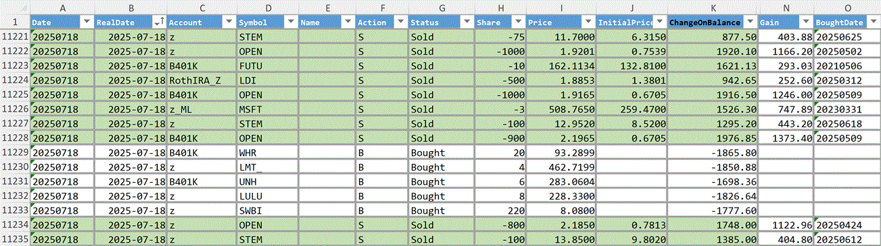
Task: Select the 1373.40 gain cell
Action: click(786, 138)
